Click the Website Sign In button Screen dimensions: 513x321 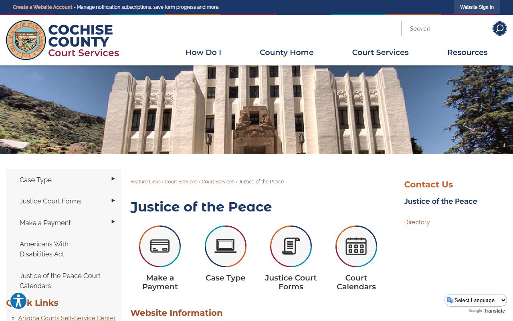[x=477, y=7]
